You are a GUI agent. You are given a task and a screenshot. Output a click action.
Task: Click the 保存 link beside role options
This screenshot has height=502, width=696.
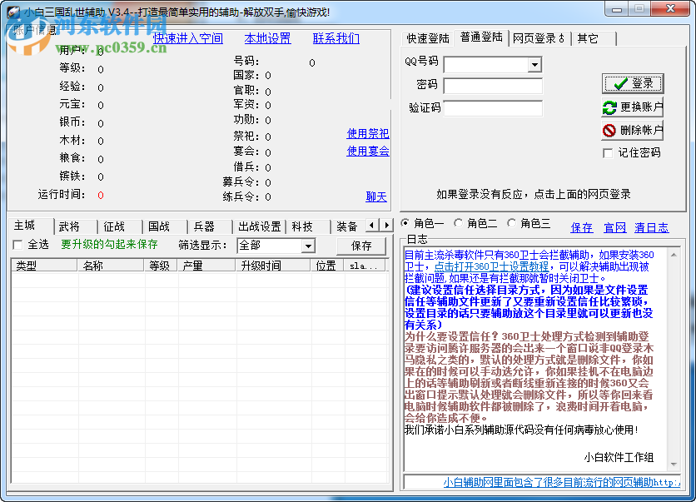tap(581, 228)
